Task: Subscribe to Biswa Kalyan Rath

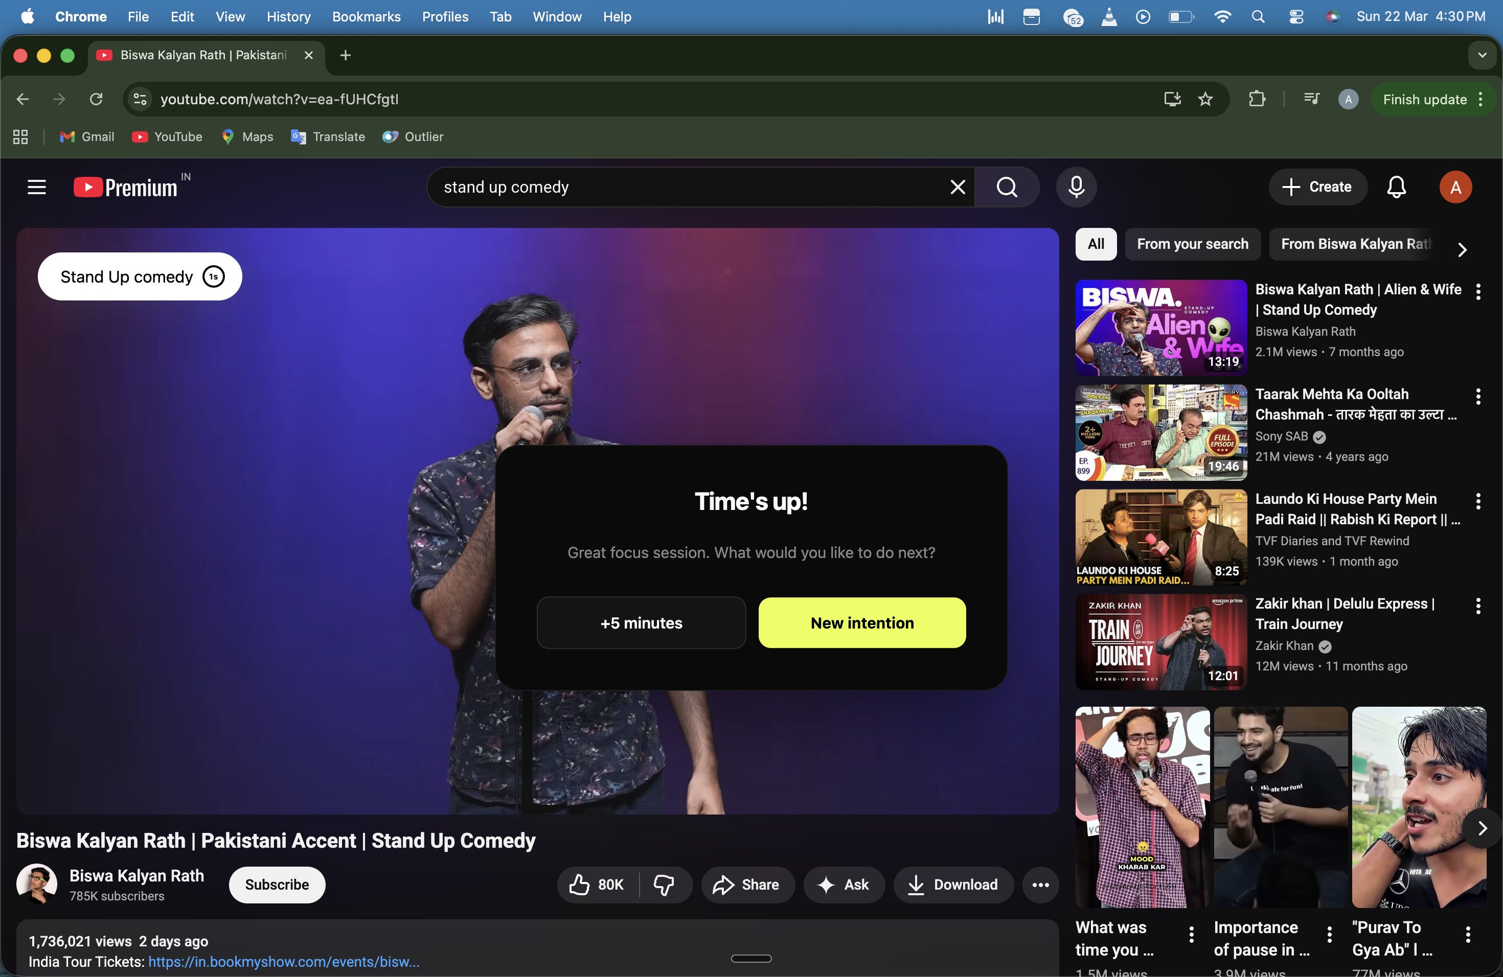Action: coord(277,884)
